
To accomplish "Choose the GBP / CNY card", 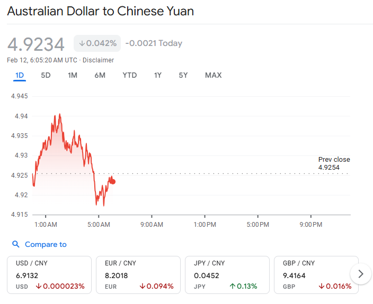I will point(314,275).
